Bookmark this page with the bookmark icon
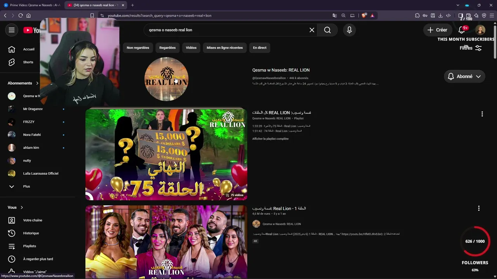The image size is (497, 279). coord(92,15)
